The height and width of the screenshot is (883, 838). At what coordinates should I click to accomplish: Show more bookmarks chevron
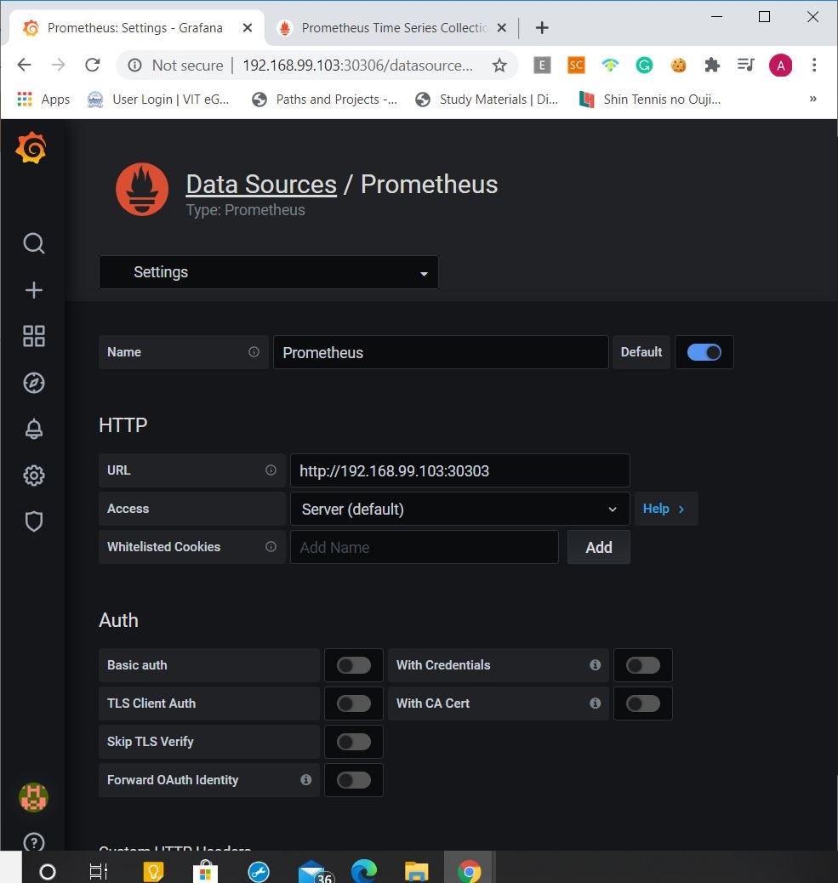click(812, 100)
